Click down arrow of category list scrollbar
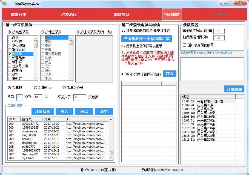249x175 pixels. pos(36,78)
